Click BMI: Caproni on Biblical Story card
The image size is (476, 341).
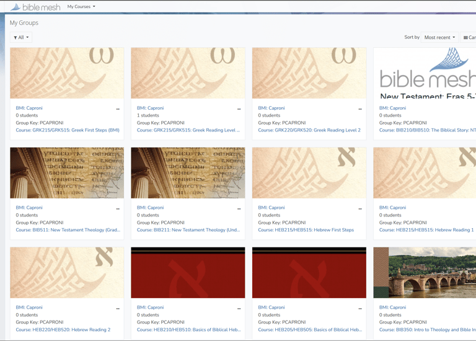392,108
